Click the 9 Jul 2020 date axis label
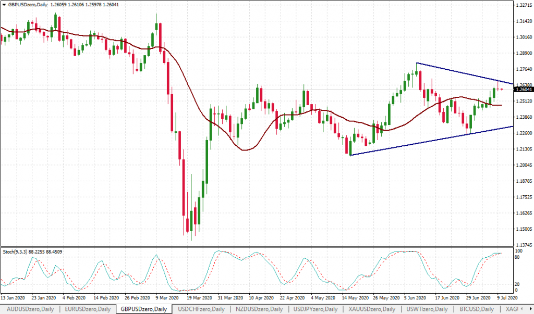534x314 pixels. click(506, 298)
